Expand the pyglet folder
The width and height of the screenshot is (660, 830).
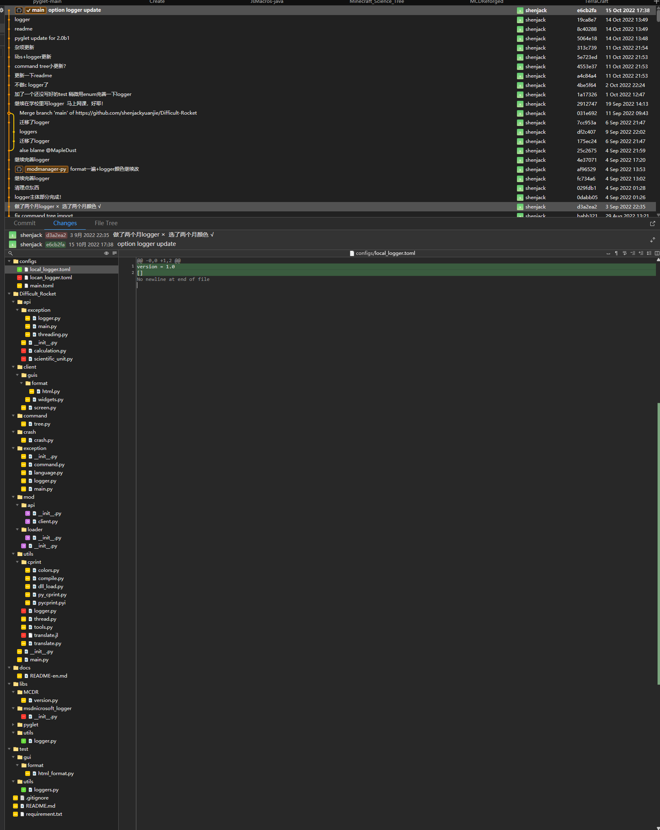pyautogui.click(x=13, y=725)
